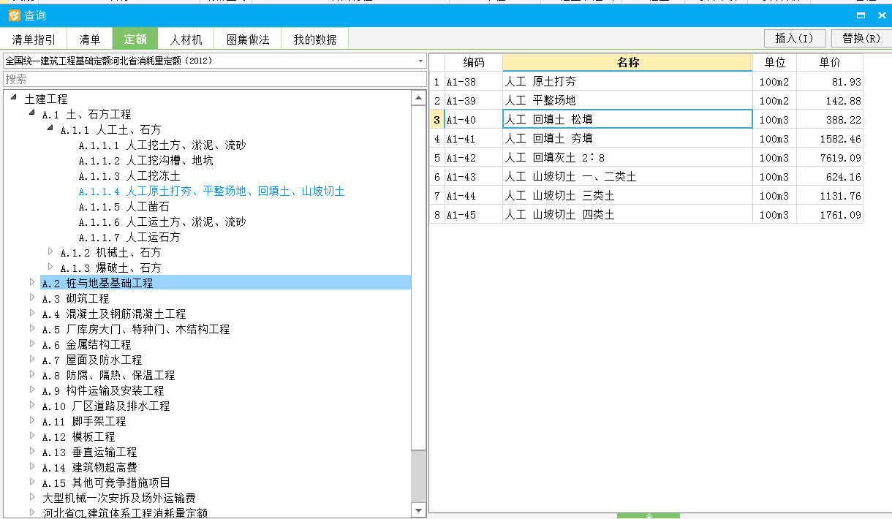Image resolution: width=892 pixels, height=519 pixels.
Task: Click the 插入(I) button
Action: tap(795, 38)
